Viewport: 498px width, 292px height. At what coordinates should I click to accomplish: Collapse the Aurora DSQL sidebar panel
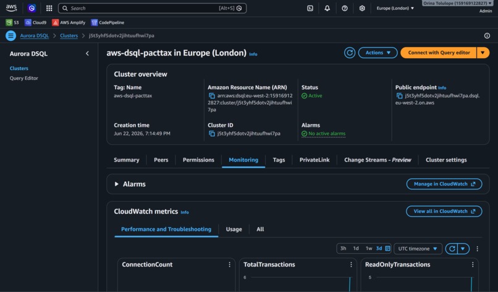click(x=87, y=53)
